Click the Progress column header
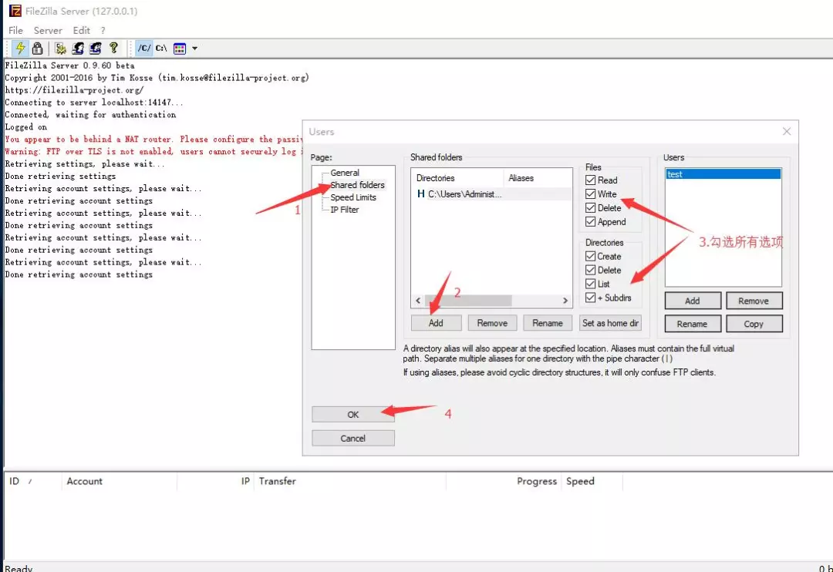 tap(504, 481)
